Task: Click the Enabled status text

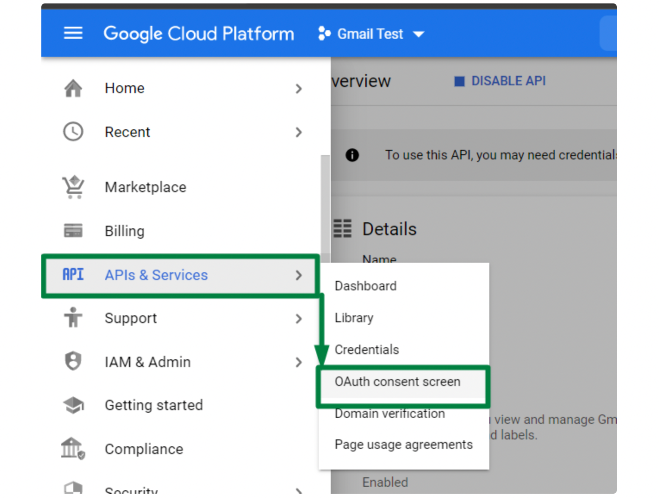Action: [x=385, y=482]
